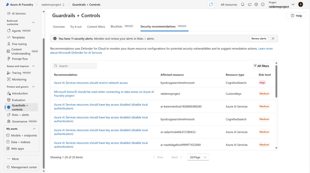This screenshot has height=173, width=310.
Task: Open All filters panel
Action: (x=261, y=66)
